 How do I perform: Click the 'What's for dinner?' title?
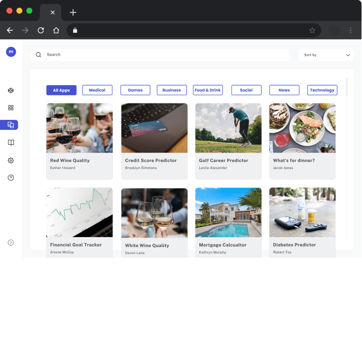(294, 161)
